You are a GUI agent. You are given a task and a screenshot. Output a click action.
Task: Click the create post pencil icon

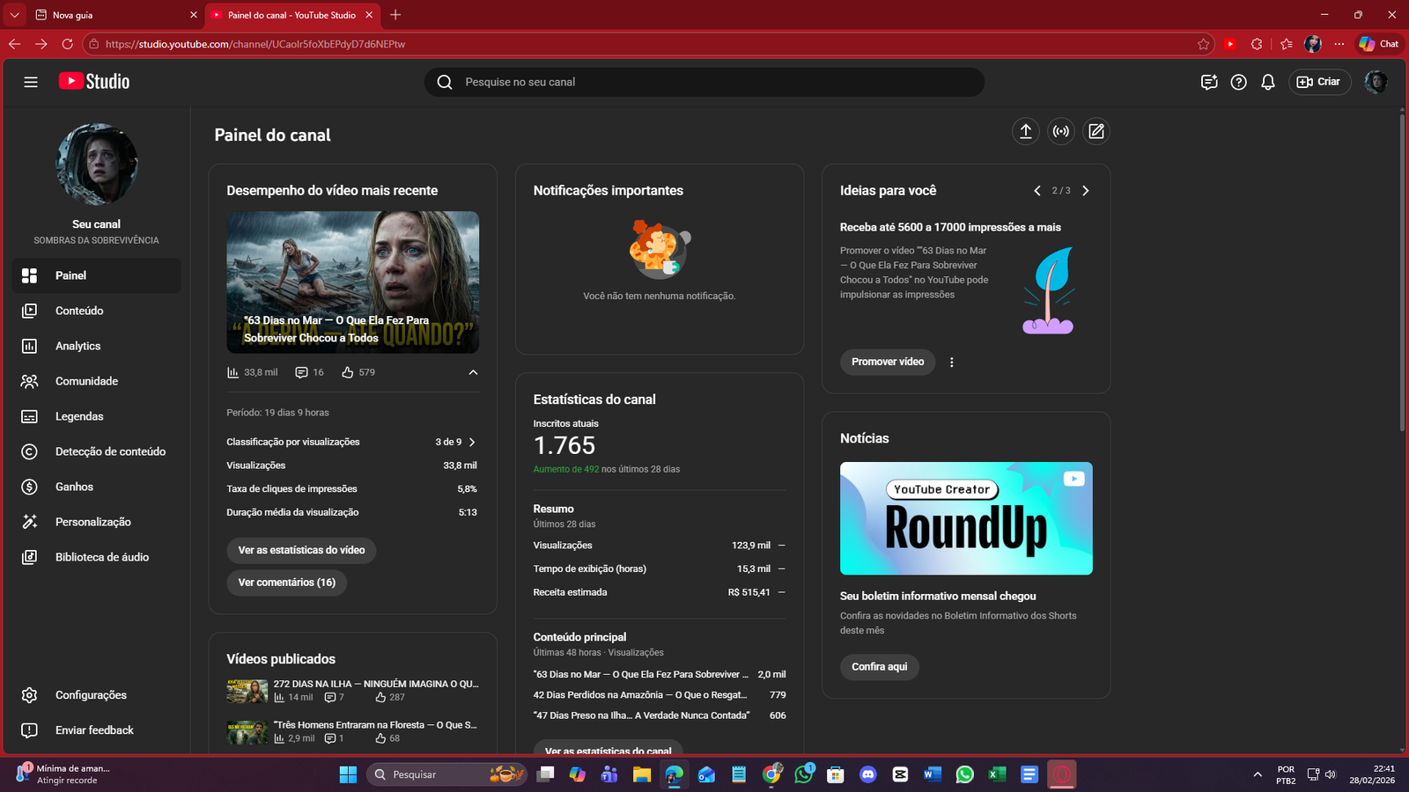pos(1096,132)
